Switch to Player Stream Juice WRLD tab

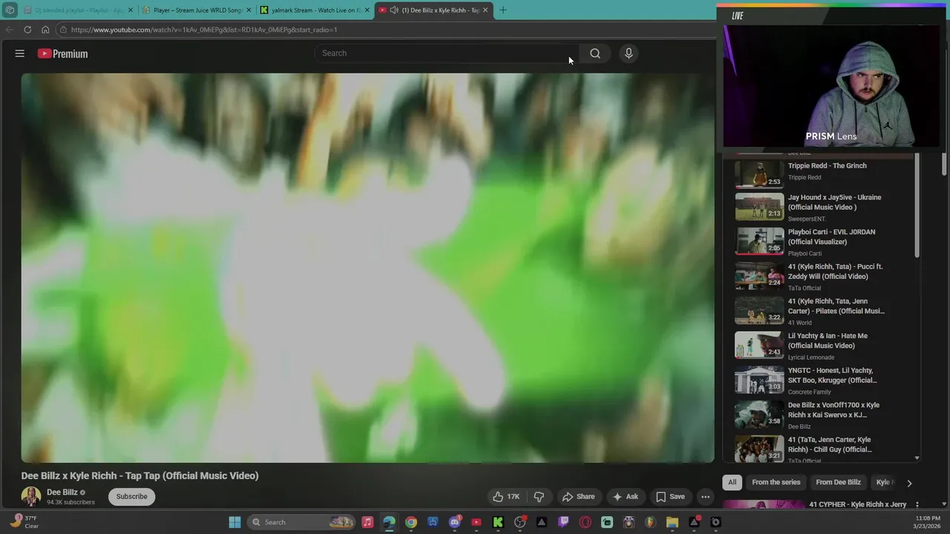point(197,10)
